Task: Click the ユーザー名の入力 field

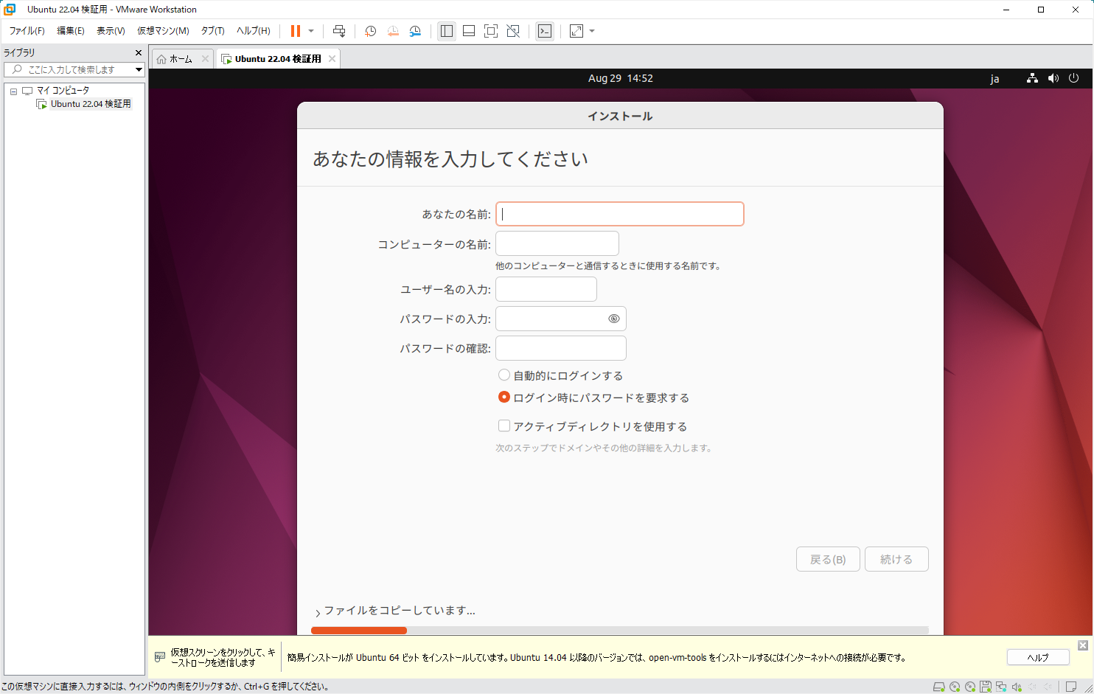Action: 546,289
